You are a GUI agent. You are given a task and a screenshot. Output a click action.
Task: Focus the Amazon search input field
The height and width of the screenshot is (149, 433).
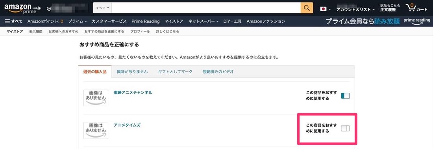click(x=206, y=8)
